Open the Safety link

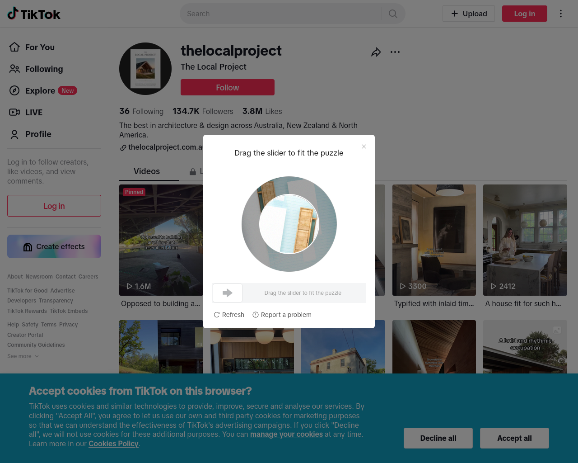30,325
